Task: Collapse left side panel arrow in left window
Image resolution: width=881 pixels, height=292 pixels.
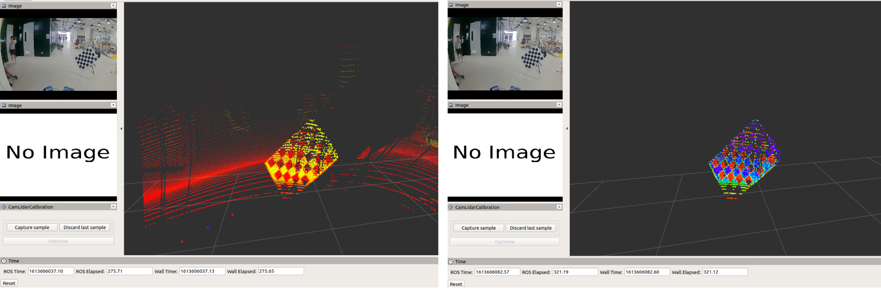Action: tap(121, 129)
